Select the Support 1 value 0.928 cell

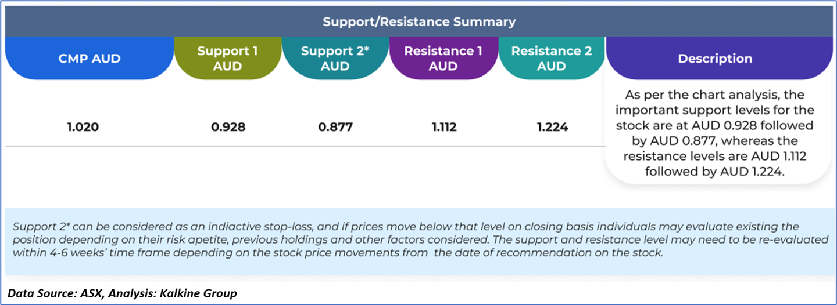[228, 127]
